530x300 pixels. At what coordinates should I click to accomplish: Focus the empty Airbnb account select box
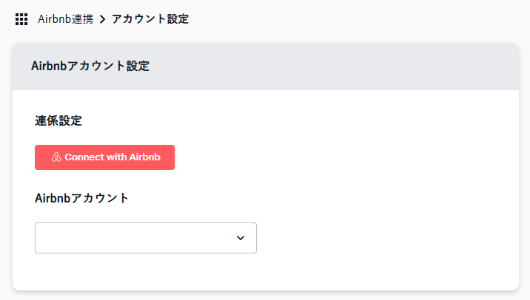pos(133,238)
